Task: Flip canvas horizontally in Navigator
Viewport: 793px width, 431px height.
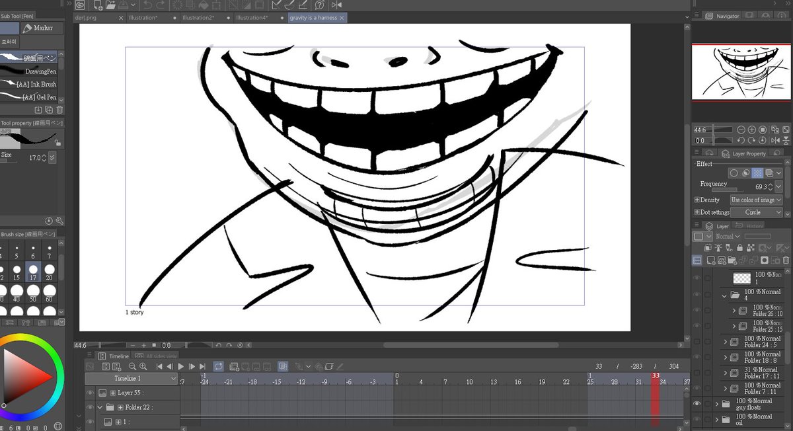Action: click(774, 141)
